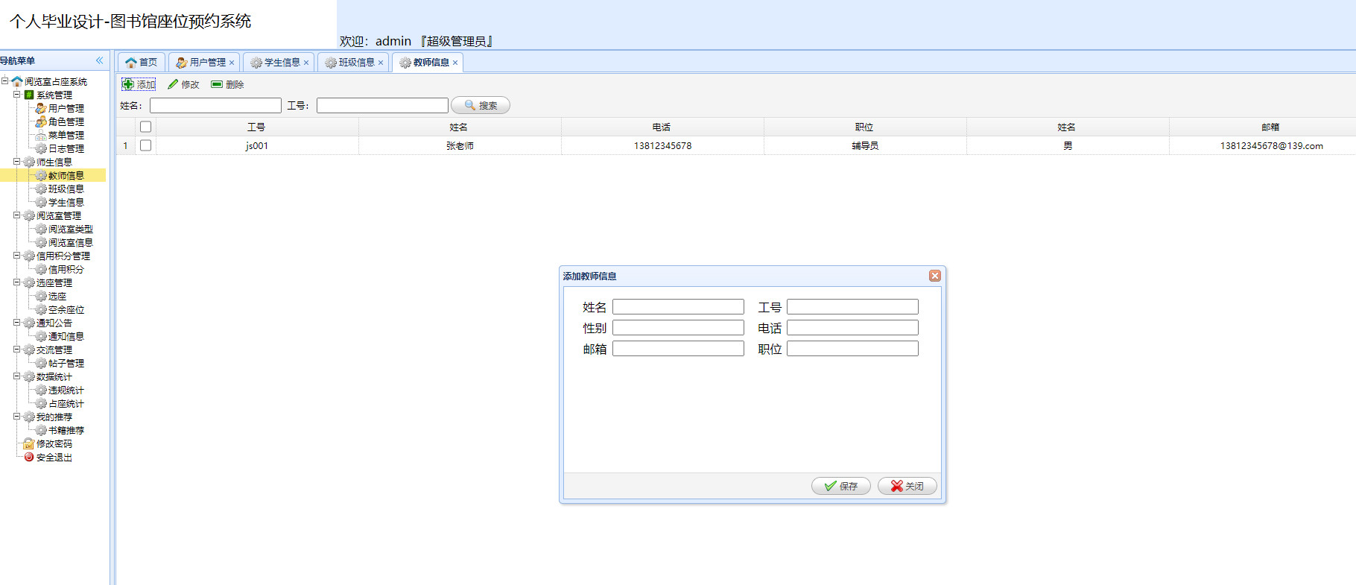Viewport: 1356px width, 585px height.
Task: Click the 职位 input in the dialog
Action: click(852, 349)
